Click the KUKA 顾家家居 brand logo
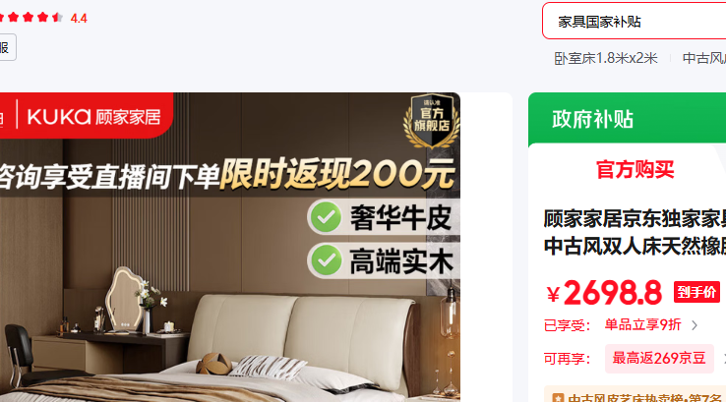 94,117
